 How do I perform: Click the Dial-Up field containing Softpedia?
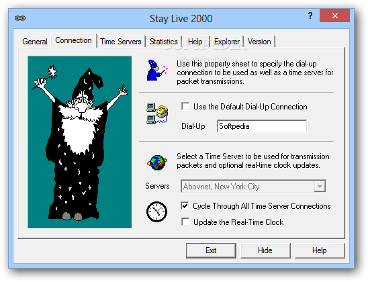pos(262,126)
